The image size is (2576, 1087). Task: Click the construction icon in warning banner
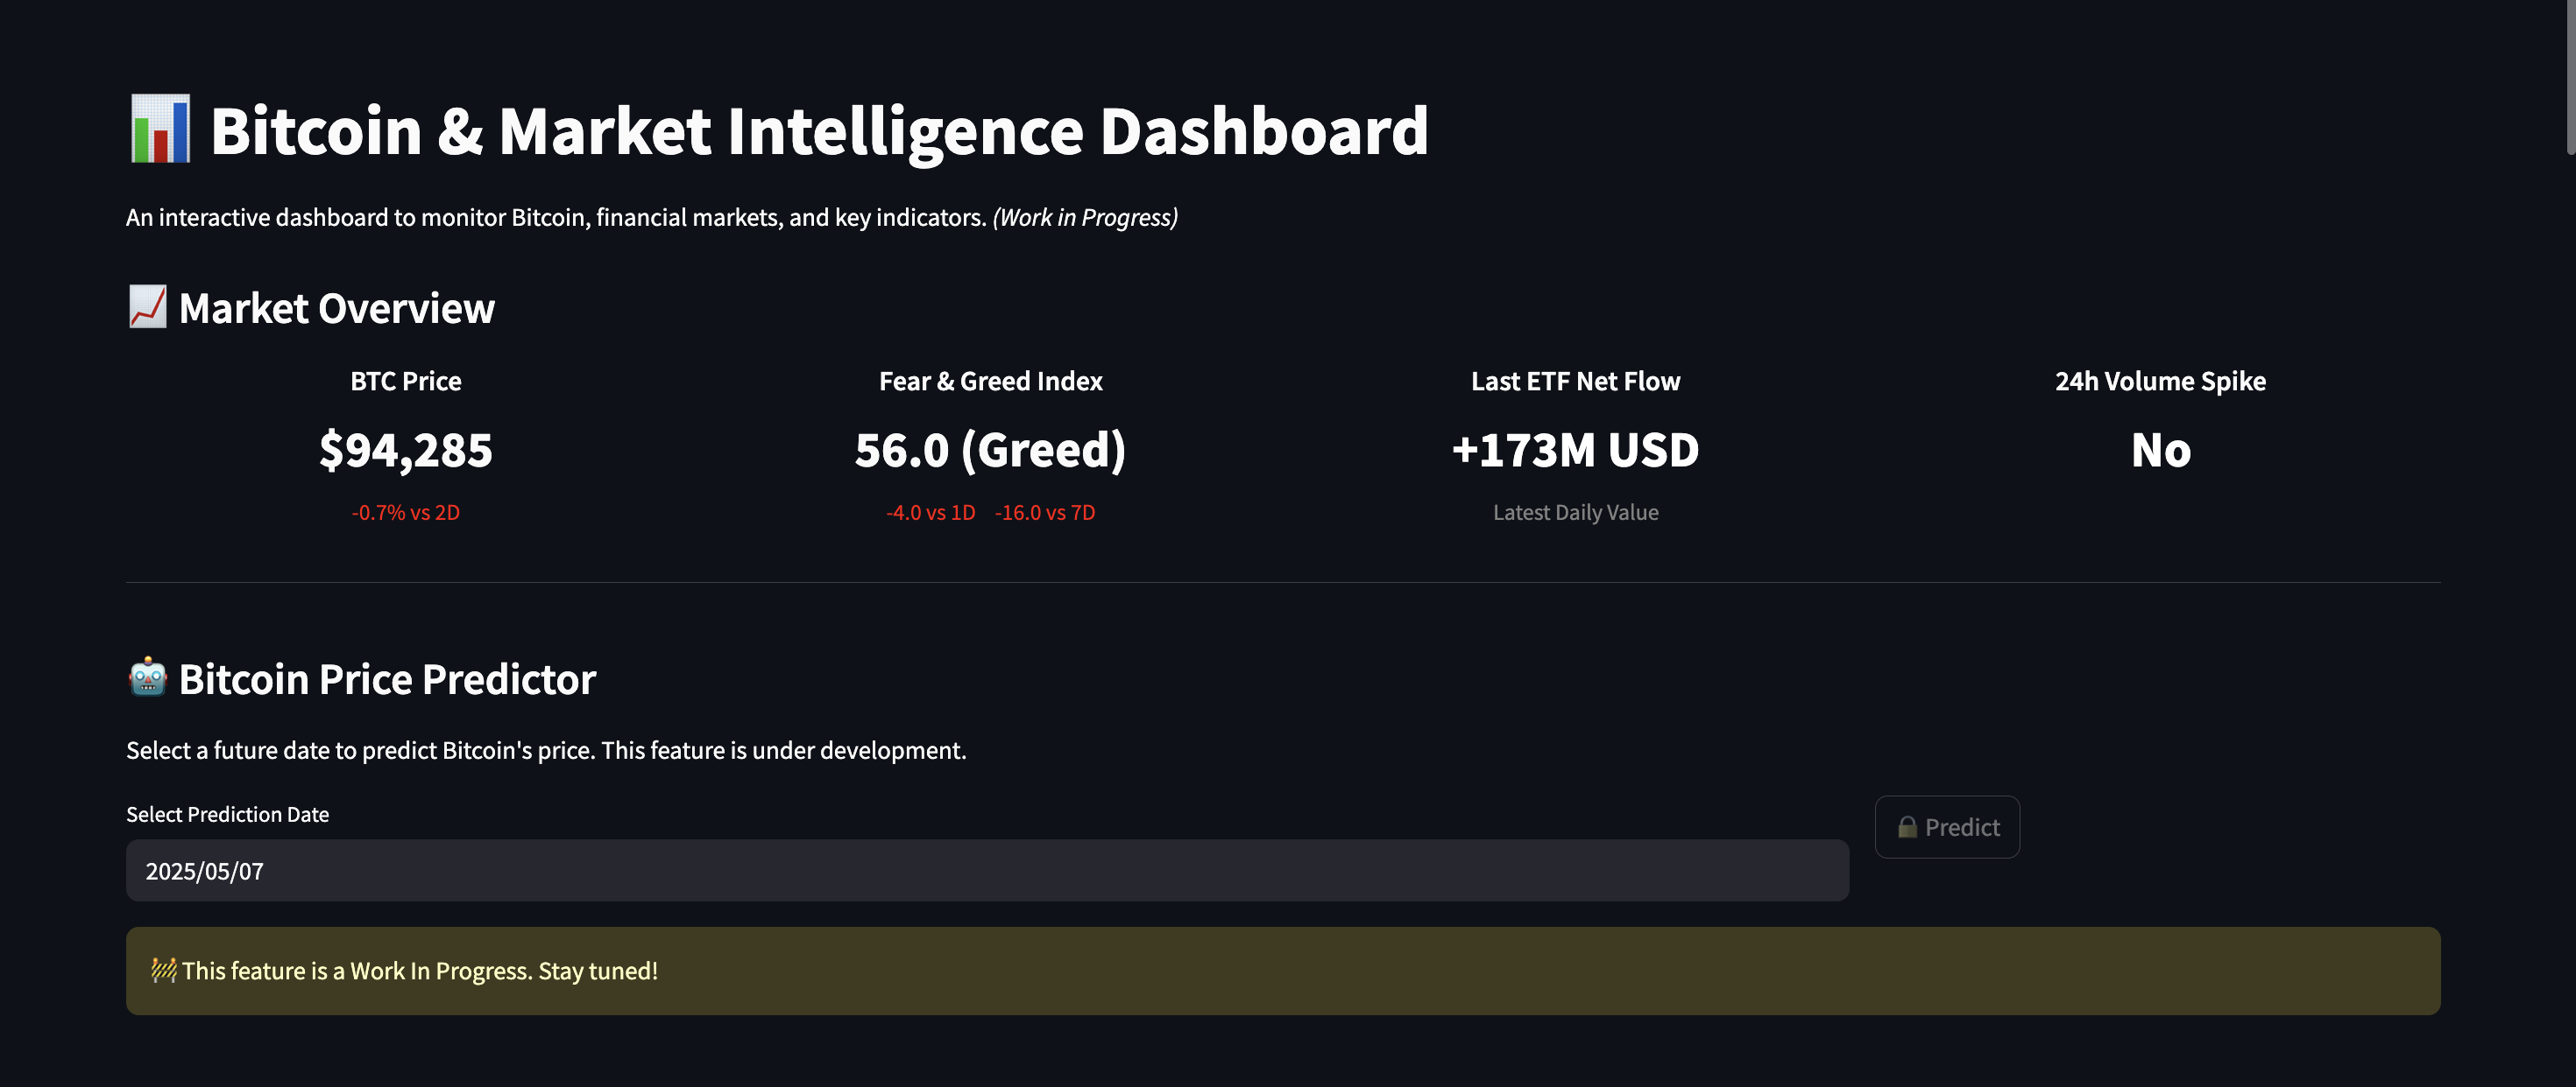coord(163,970)
